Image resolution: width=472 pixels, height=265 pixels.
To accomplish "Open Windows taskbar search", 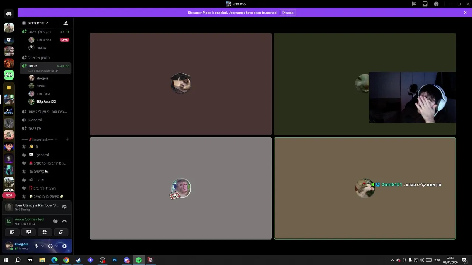I will [18, 260].
